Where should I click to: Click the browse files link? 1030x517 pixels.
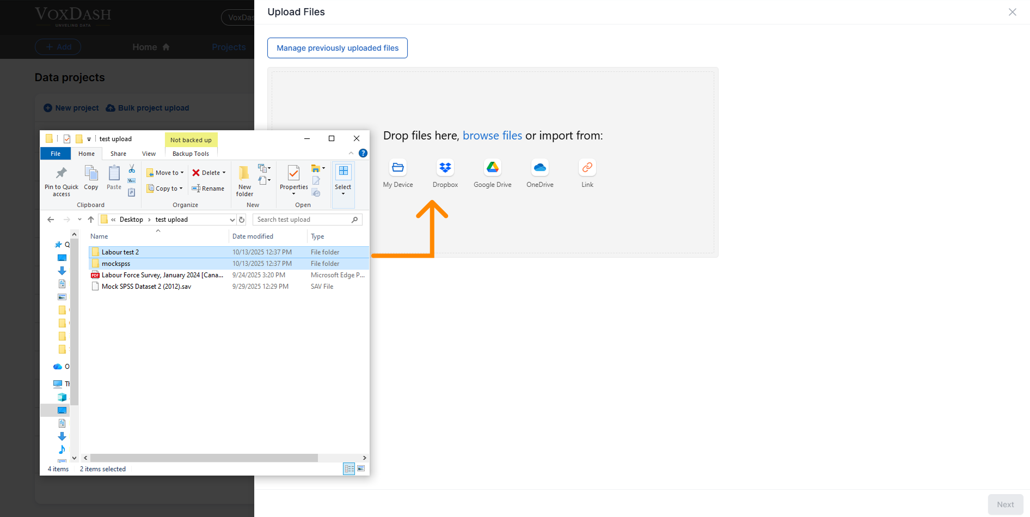[x=492, y=136]
